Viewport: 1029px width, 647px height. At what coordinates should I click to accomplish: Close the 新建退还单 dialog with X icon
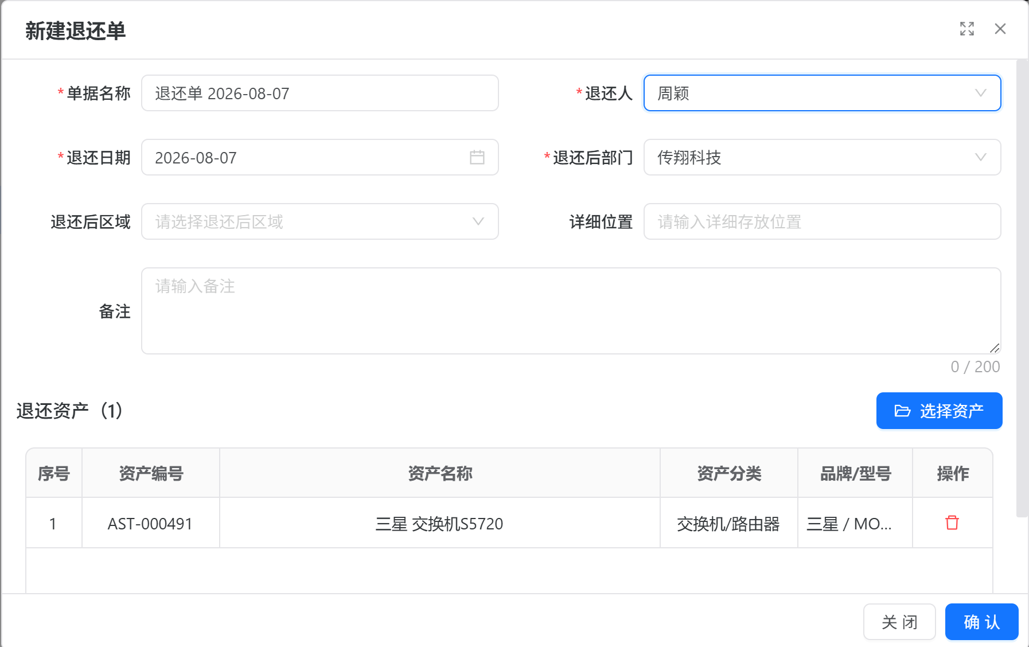tap(1000, 29)
